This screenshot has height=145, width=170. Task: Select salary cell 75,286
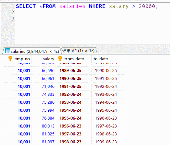pos(44,102)
